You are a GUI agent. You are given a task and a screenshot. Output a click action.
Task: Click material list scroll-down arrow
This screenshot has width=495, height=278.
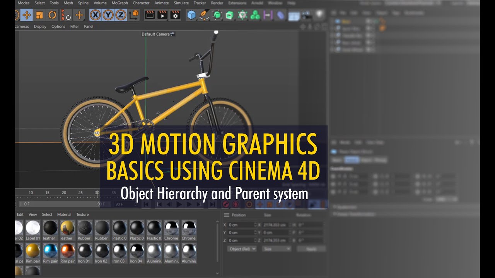pyautogui.click(x=217, y=273)
